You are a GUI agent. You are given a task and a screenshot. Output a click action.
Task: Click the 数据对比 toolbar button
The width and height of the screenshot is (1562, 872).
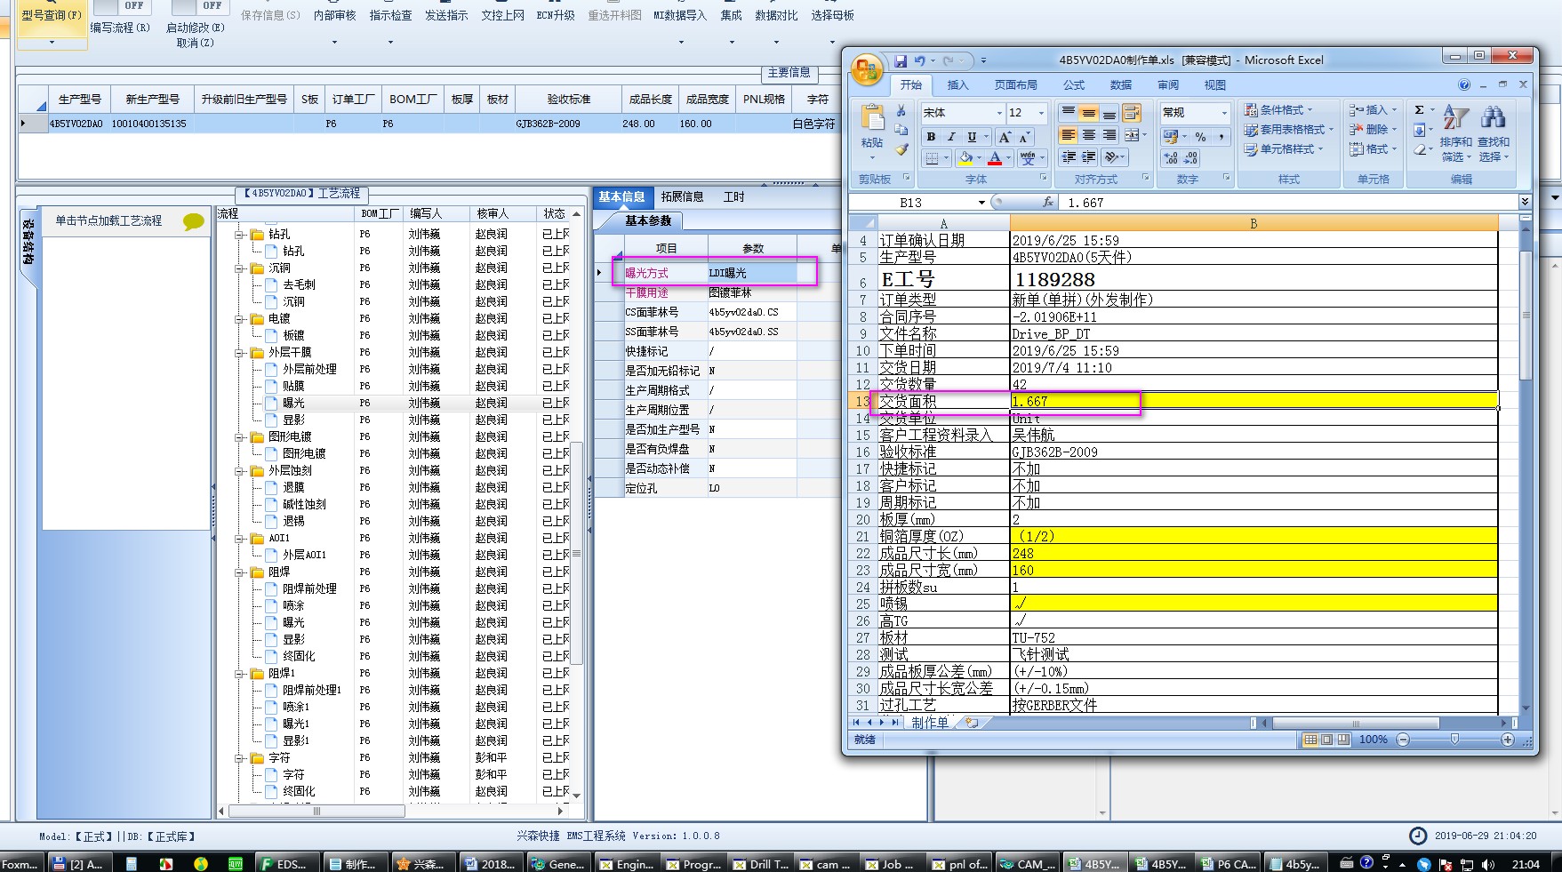click(x=776, y=16)
